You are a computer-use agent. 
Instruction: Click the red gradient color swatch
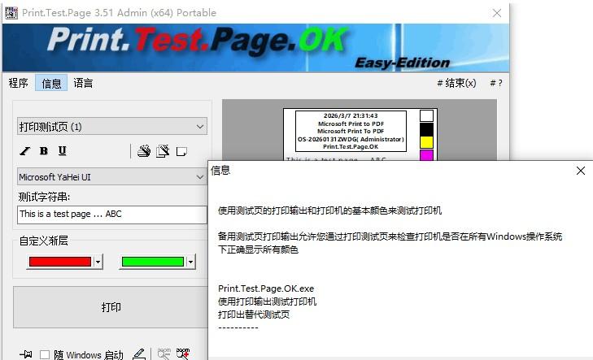pyautogui.click(x=60, y=262)
